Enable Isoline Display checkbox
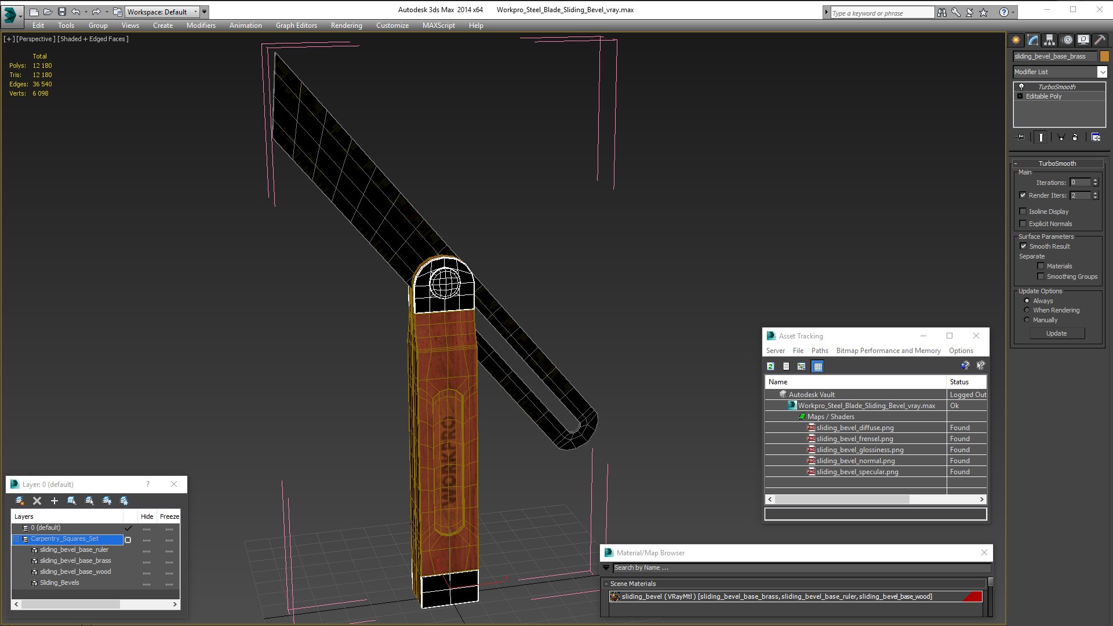The image size is (1113, 626). (x=1023, y=212)
